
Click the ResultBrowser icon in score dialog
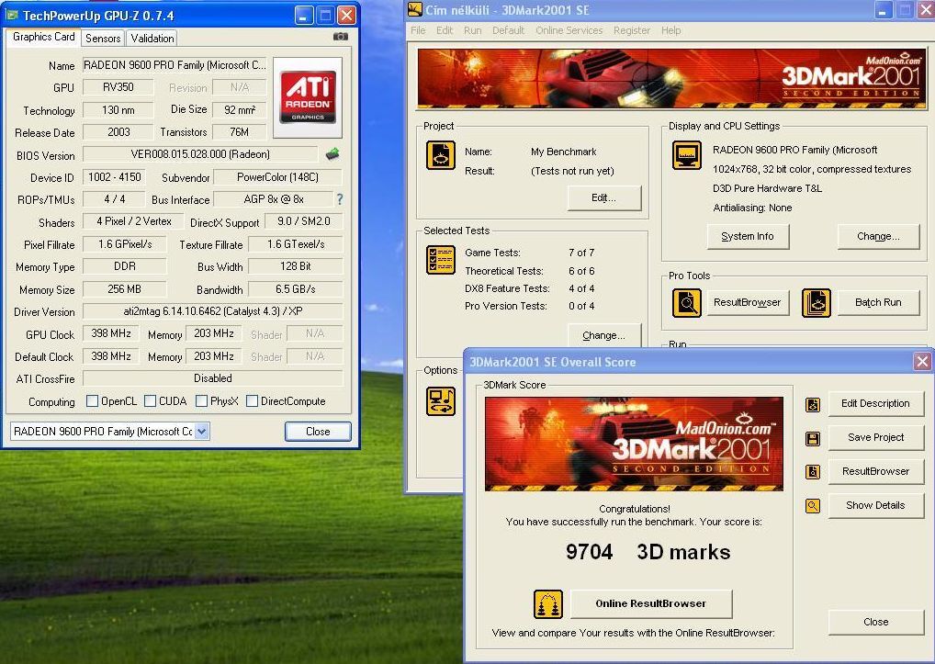(x=812, y=472)
